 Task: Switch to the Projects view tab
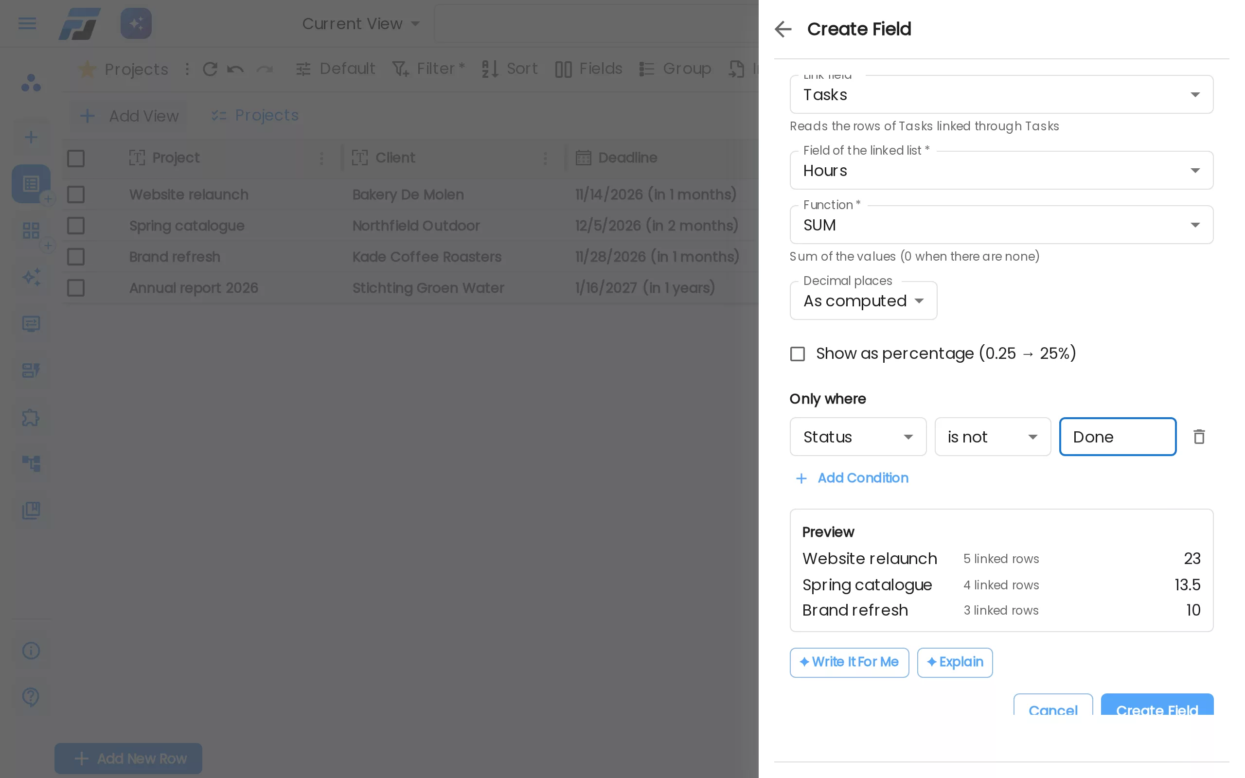point(255,115)
